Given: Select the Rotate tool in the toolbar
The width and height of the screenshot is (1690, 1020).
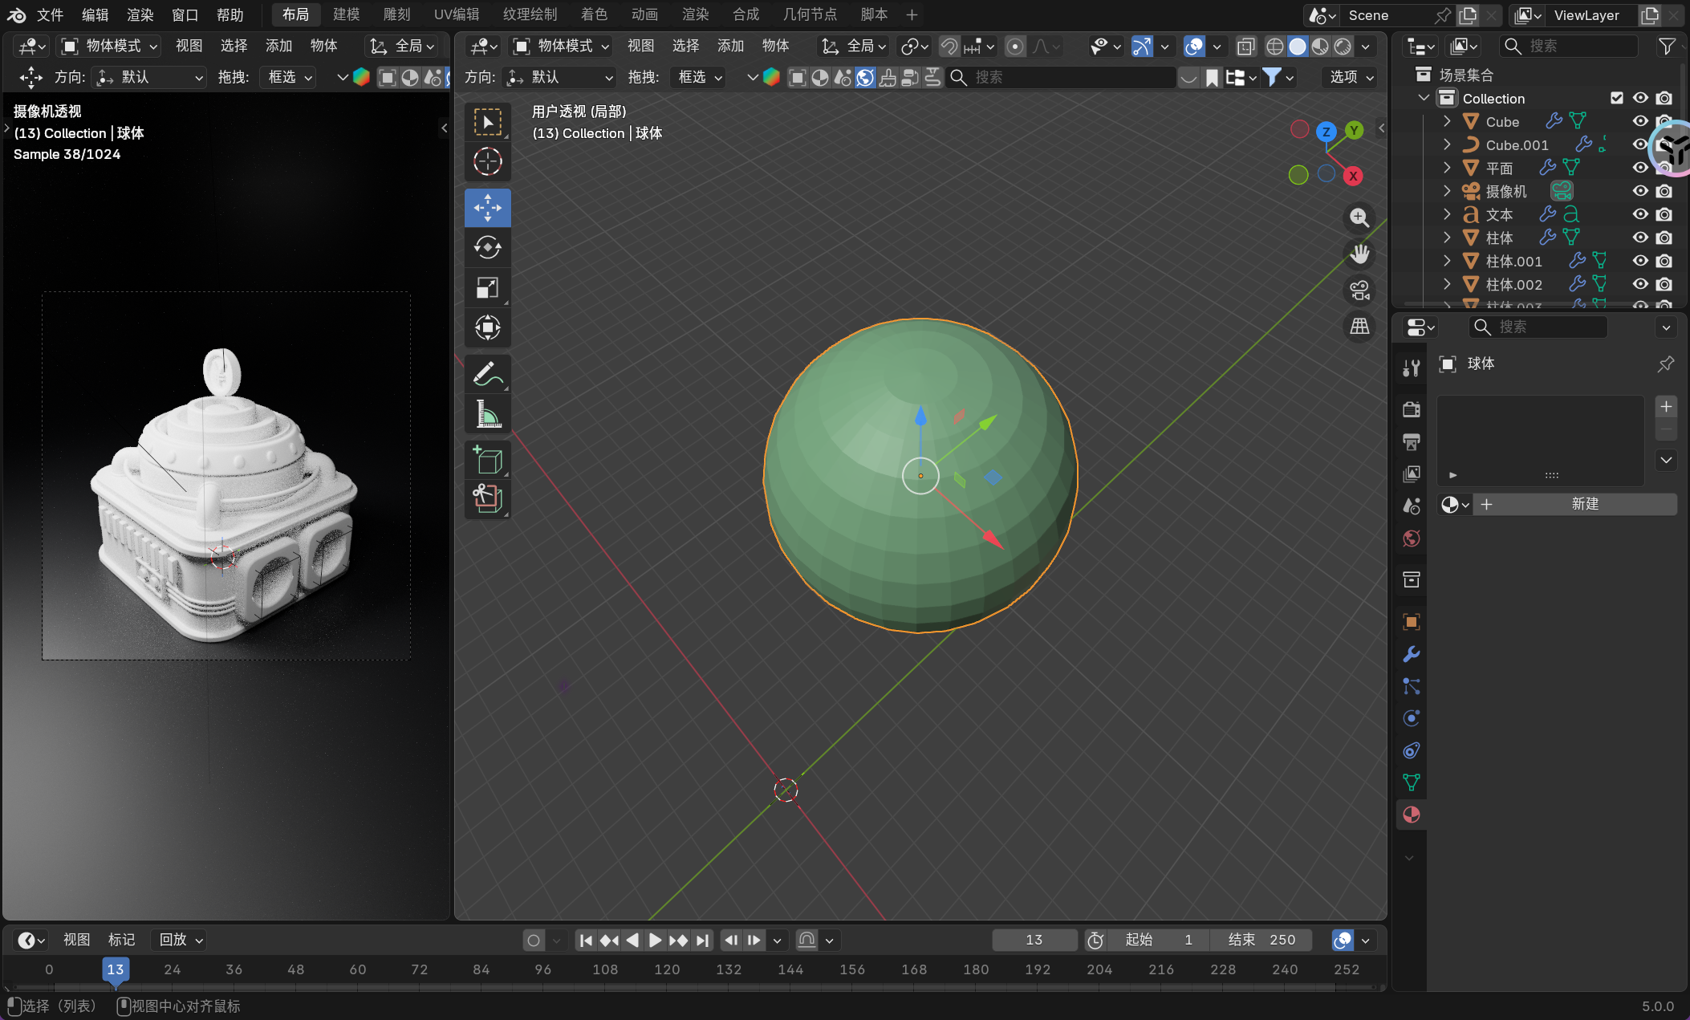Looking at the screenshot, I should (x=487, y=247).
